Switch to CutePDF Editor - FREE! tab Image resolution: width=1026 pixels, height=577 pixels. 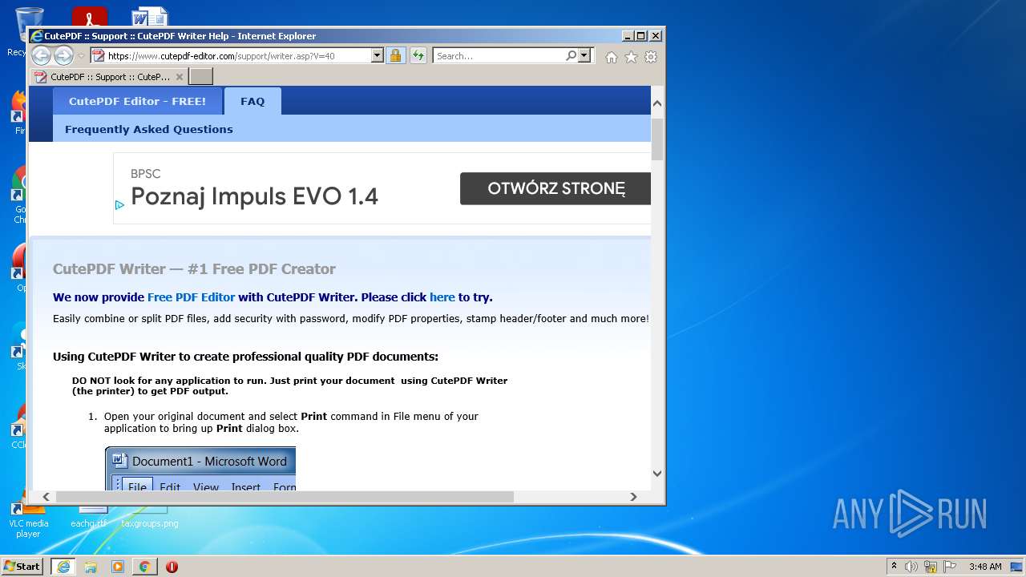click(x=137, y=101)
